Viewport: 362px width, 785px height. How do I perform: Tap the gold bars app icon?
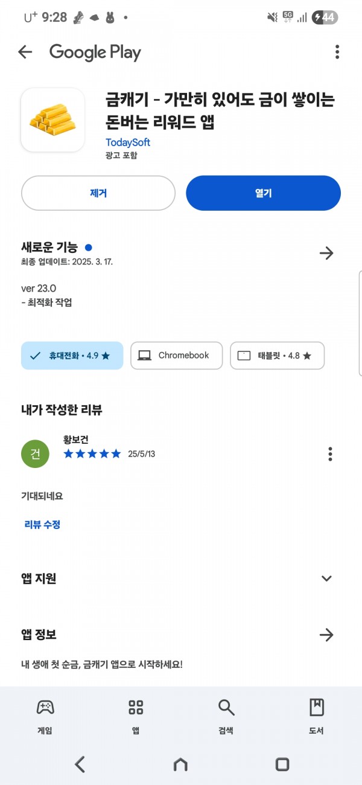tap(52, 120)
